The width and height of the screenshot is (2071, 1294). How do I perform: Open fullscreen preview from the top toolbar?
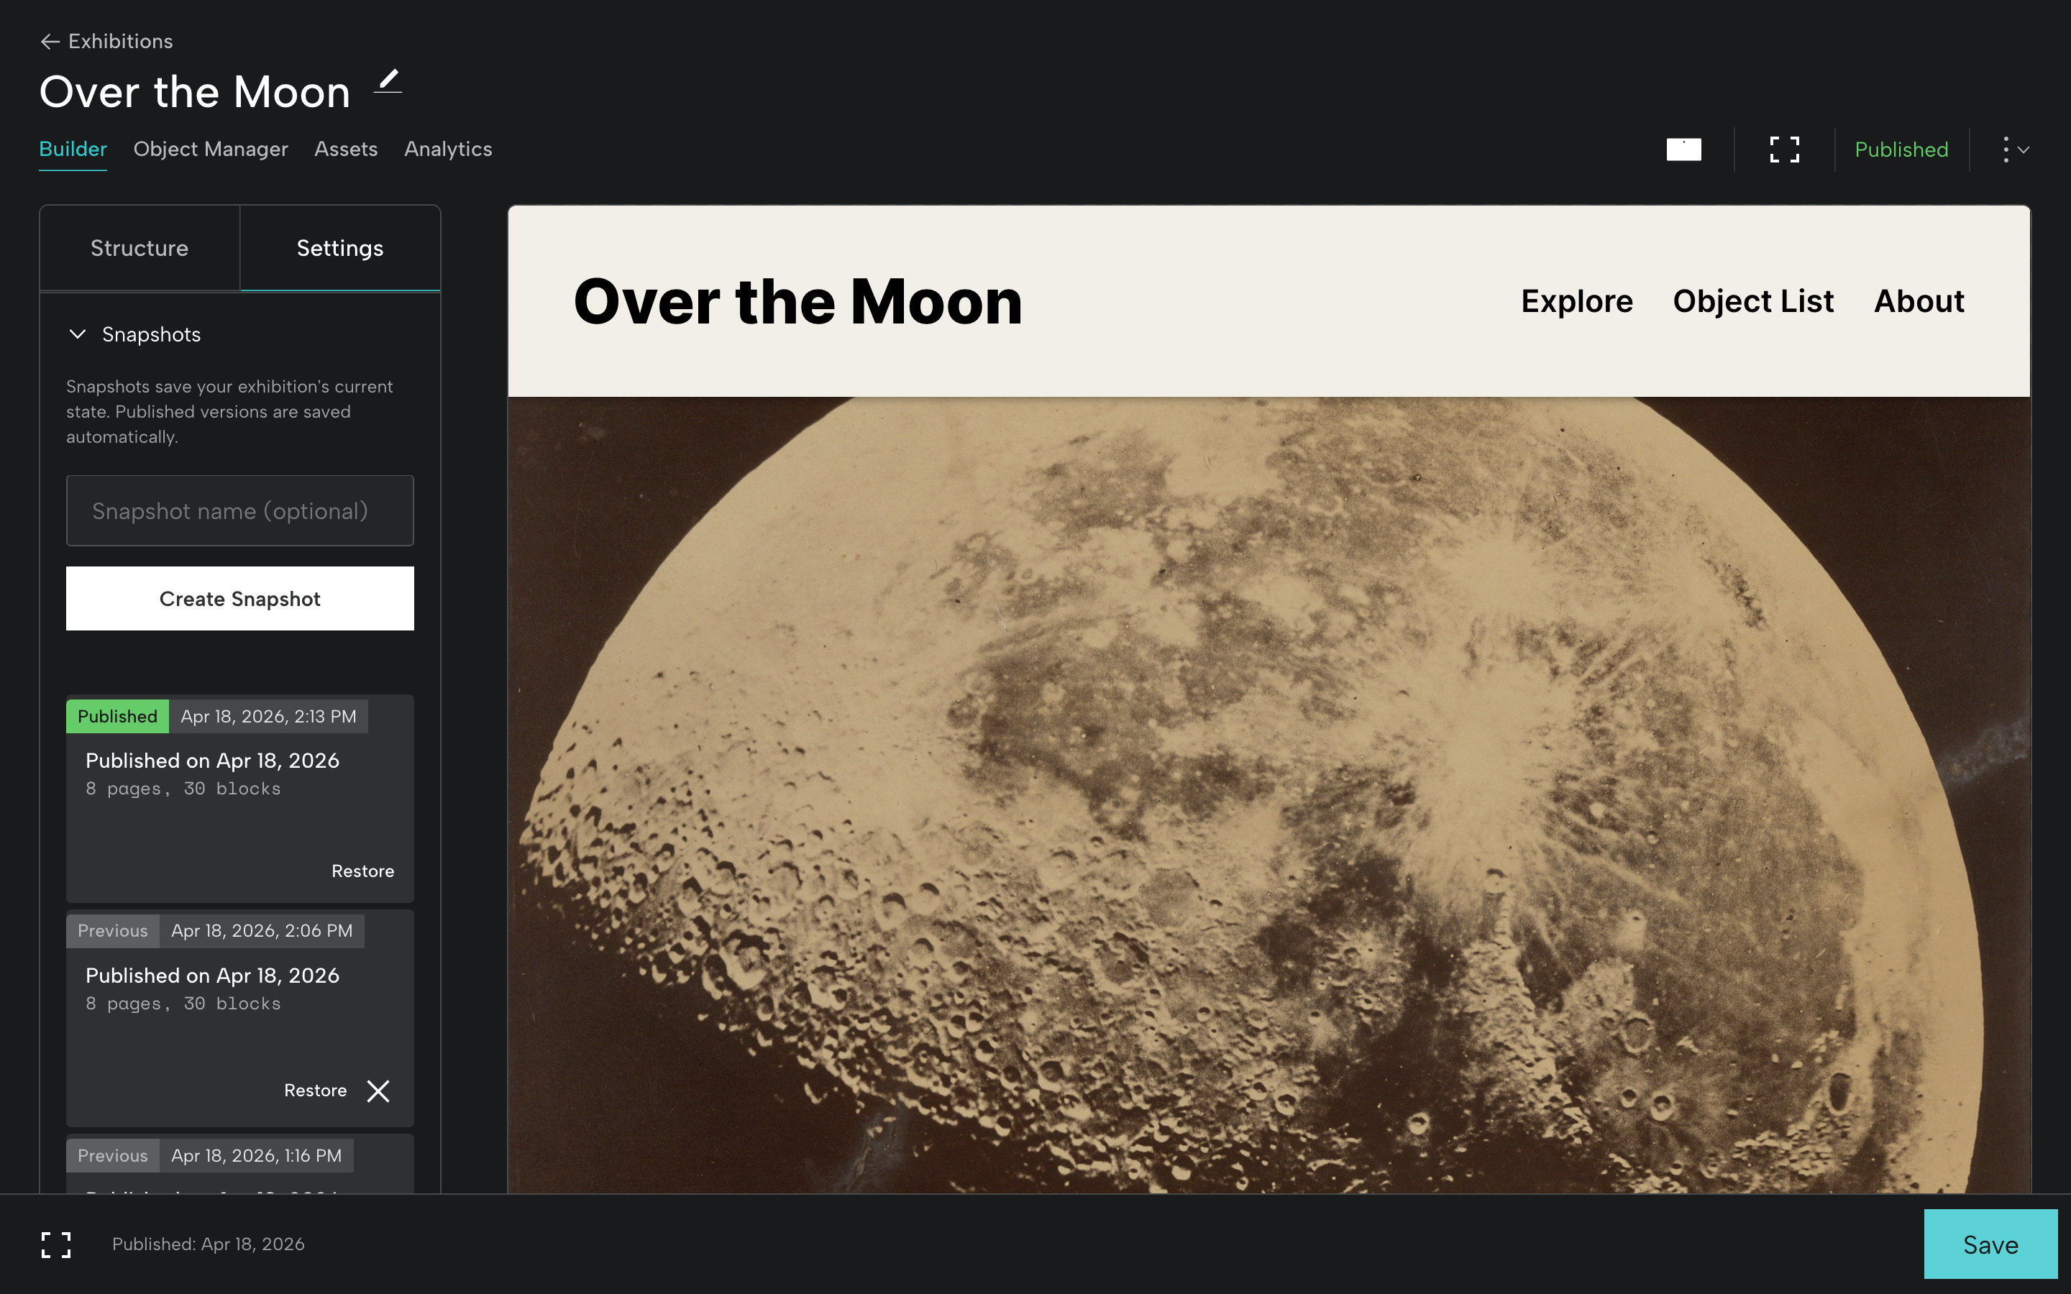tap(1784, 150)
